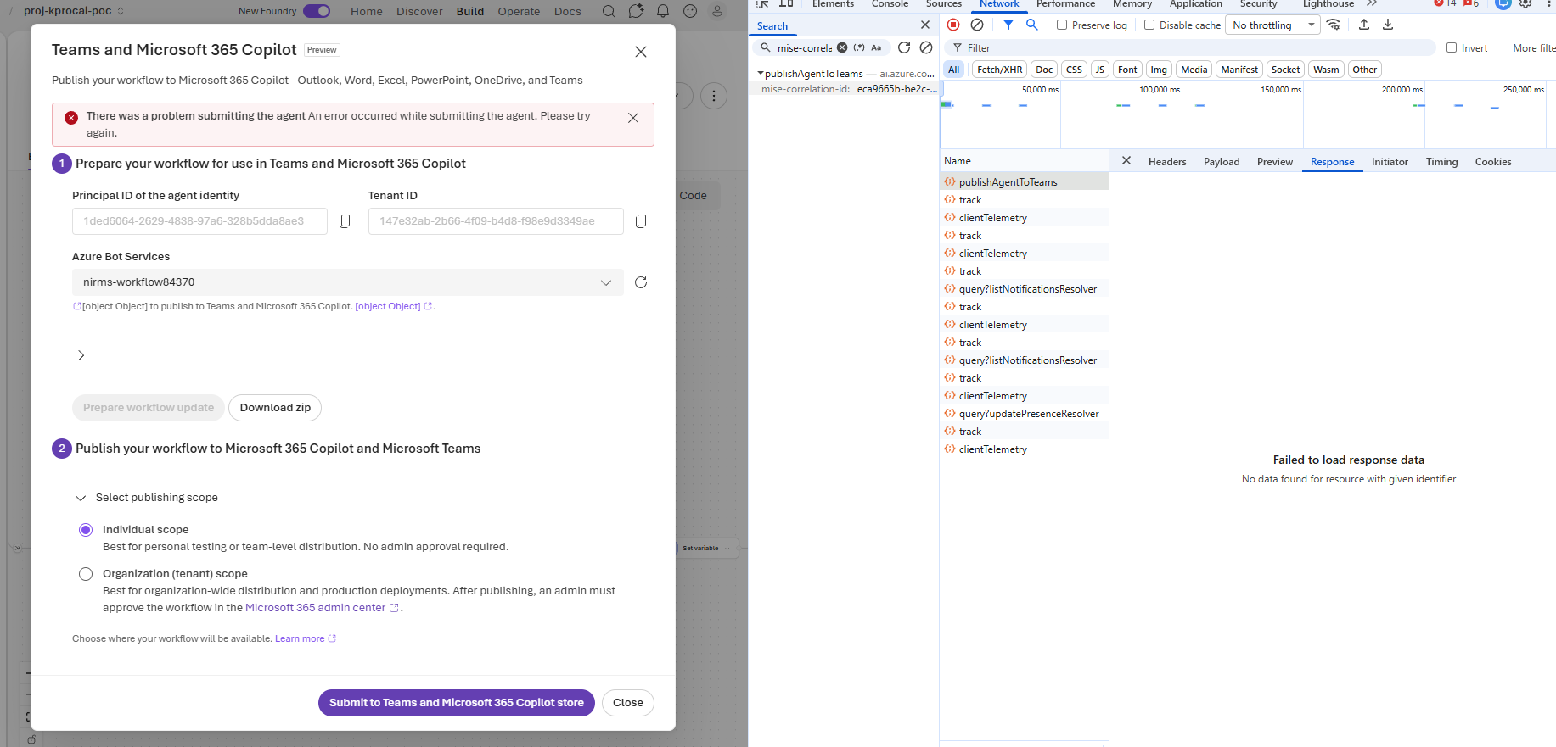Check the Preserve log checkbox

[x=1062, y=25]
